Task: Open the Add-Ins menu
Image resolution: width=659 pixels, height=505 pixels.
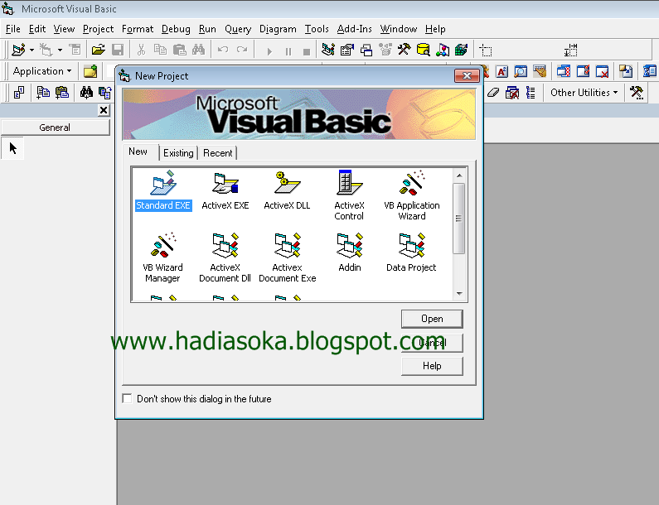Action: tap(354, 29)
